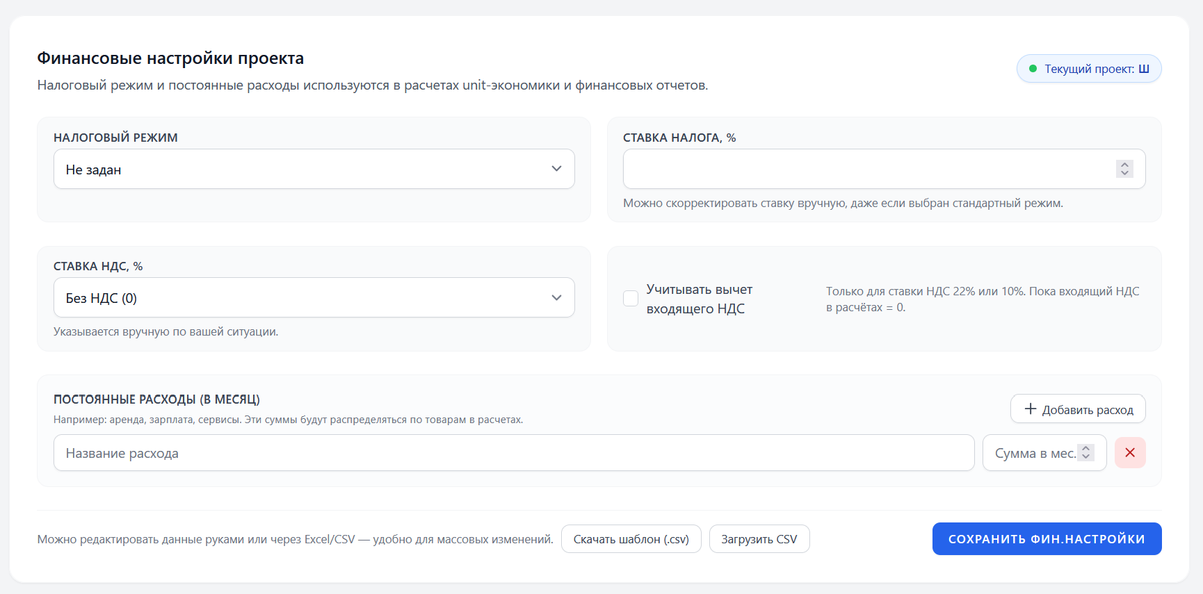Click the Сумма в мес. input
The image size is (1203, 594).
[x=1033, y=453]
